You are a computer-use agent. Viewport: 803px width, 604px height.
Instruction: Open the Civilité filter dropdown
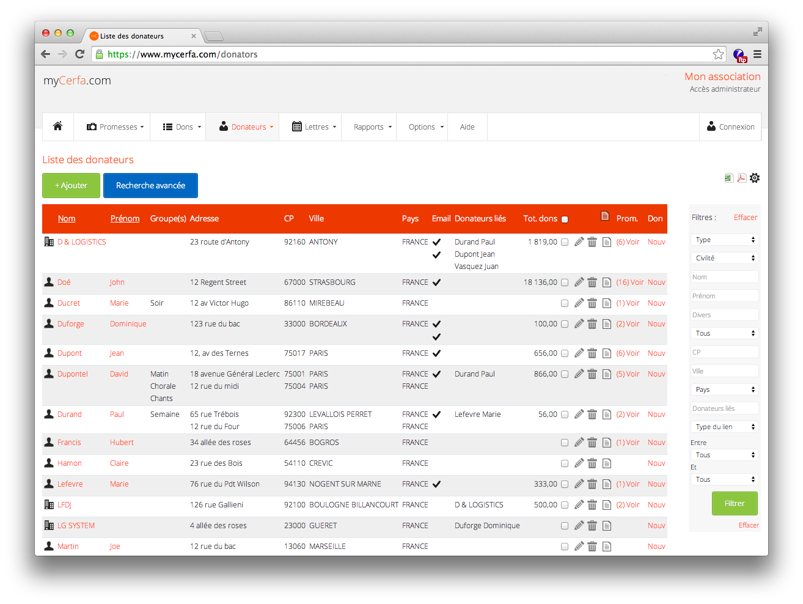(x=725, y=258)
